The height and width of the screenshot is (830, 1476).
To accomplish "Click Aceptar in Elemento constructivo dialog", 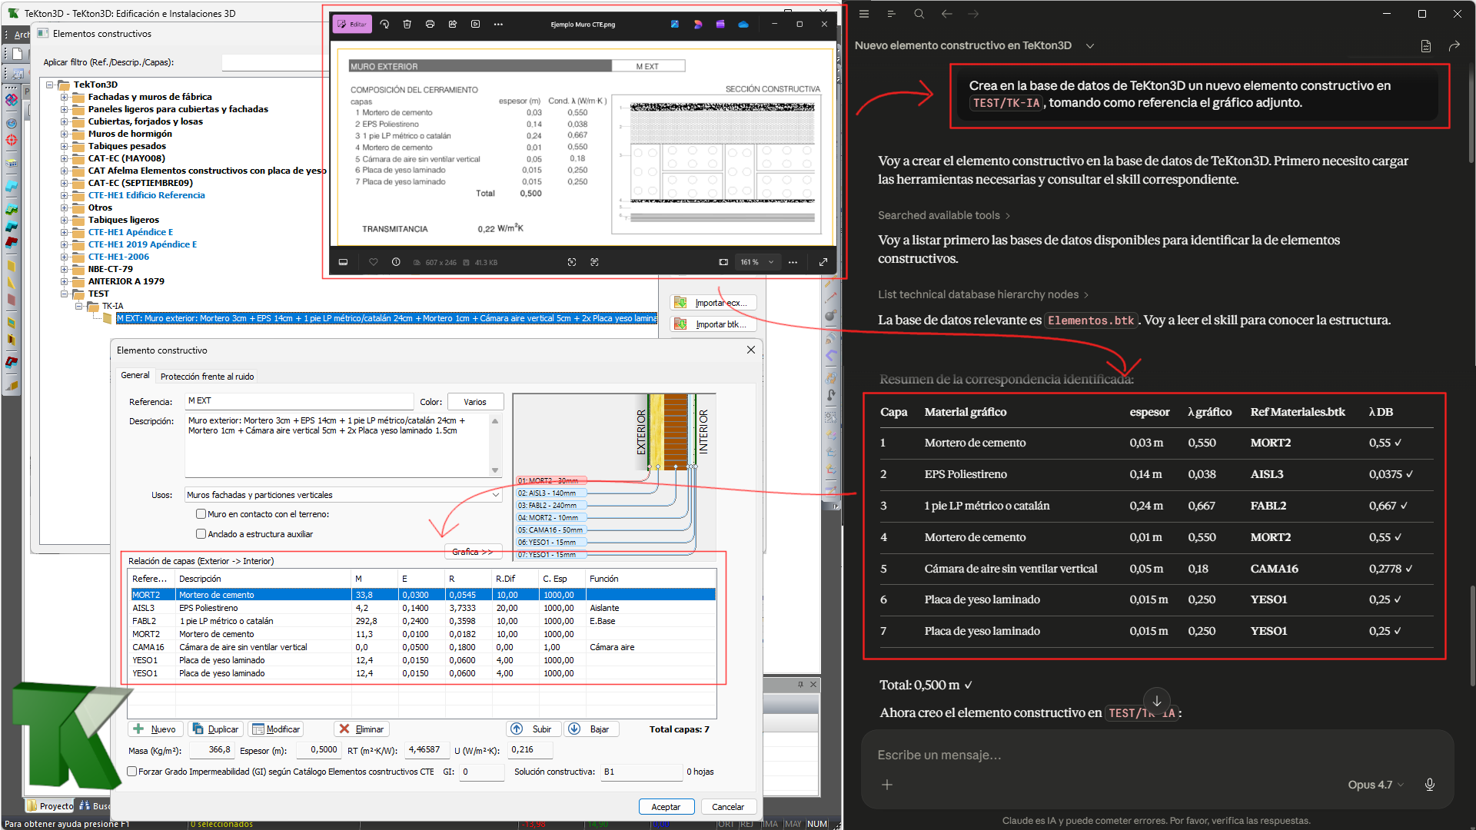I will tap(667, 807).
